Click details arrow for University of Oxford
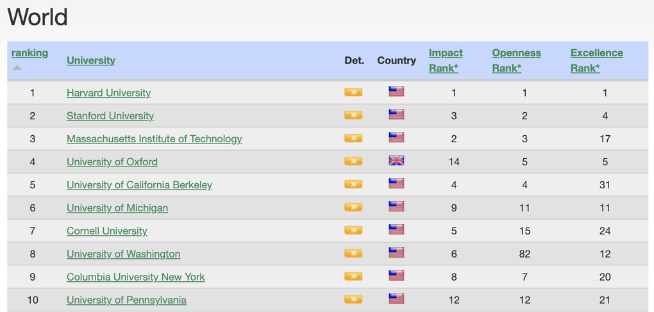Viewport: 654px width, 312px height. (353, 161)
